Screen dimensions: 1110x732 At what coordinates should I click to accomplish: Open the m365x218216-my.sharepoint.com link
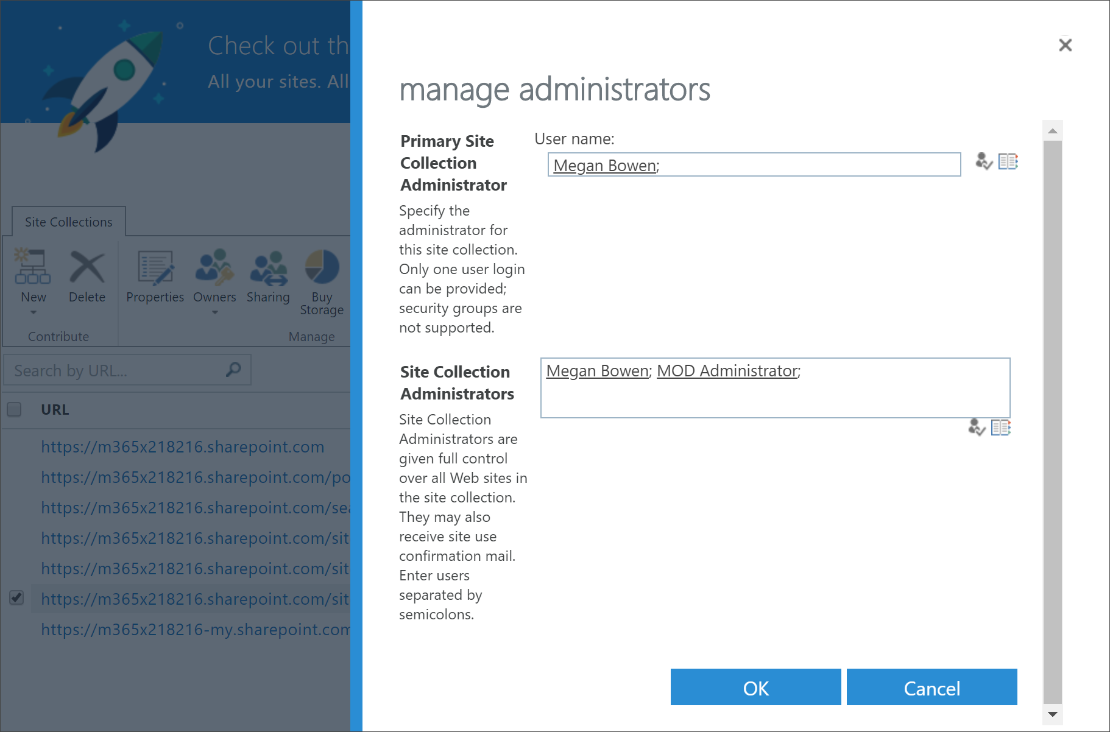[196, 629]
